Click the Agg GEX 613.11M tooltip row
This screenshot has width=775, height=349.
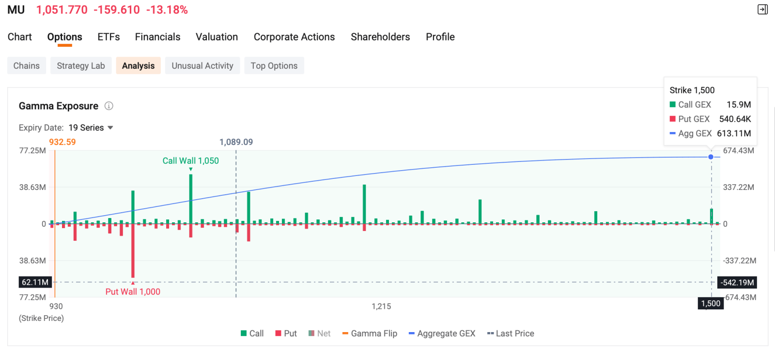710,133
